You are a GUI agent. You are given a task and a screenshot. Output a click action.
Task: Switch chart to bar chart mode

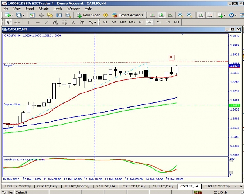click(x=152, y=15)
